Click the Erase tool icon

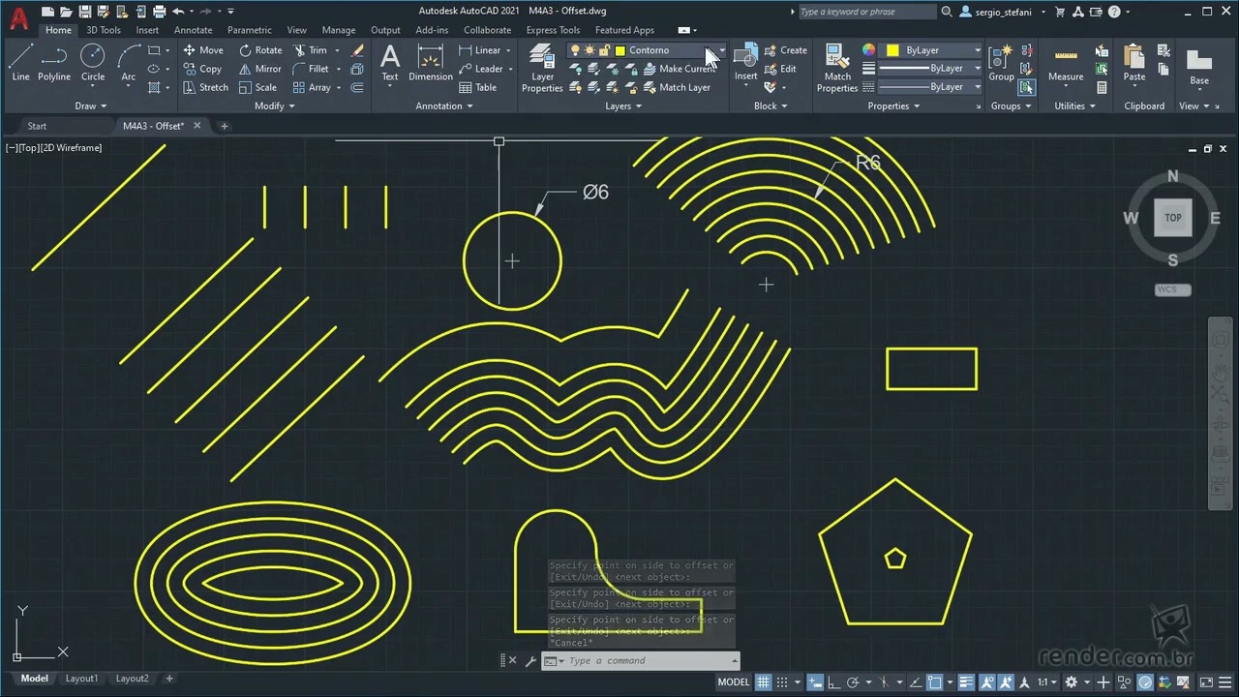[x=357, y=50]
